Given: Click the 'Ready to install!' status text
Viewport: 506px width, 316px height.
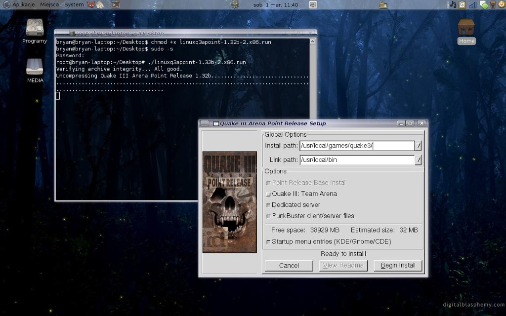Looking at the screenshot, I should (343, 254).
